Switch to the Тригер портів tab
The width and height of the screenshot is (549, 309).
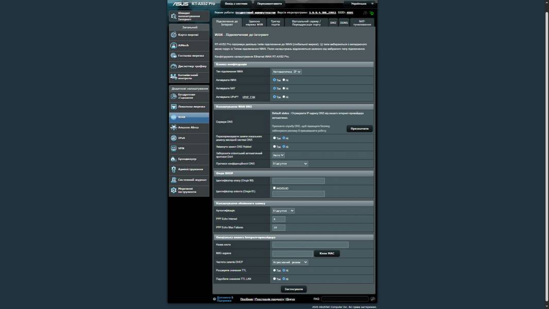276,23
